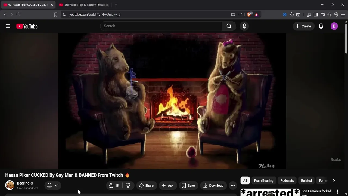Click the video player to pause
Screen dimensions: 348x196
click(x=172, y=101)
